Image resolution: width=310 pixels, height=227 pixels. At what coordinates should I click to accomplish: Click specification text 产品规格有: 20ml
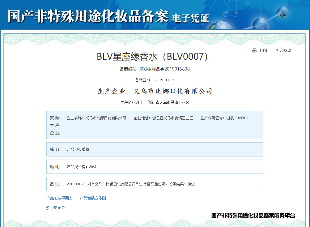82,167
